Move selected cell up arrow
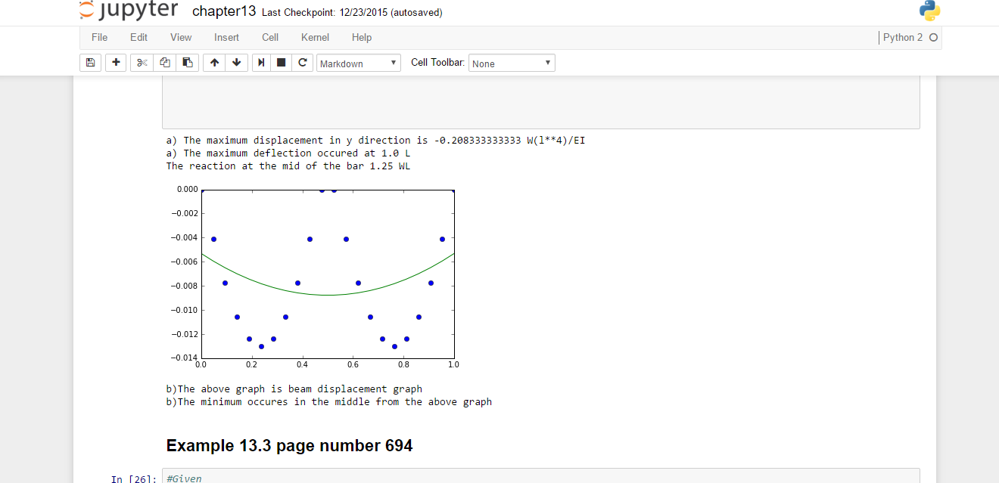This screenshot has width=999, height=483. 214,63
